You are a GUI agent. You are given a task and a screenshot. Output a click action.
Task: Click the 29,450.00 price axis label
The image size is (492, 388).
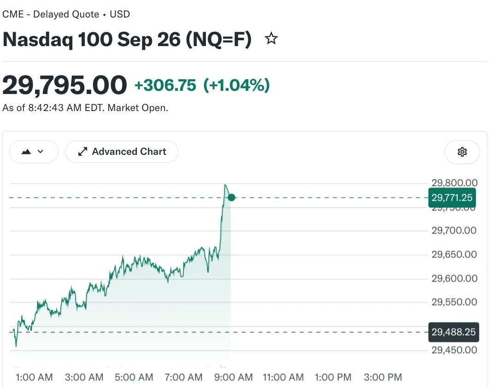coord(454,350)
